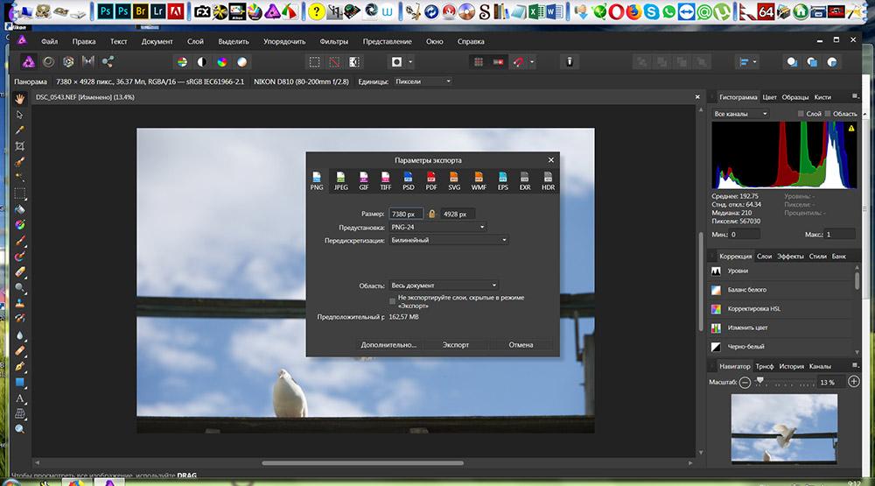Viewport: 875px width, 486px height.
Task: Select the Eraser brush tool
Action: click(x=19, y=272)
